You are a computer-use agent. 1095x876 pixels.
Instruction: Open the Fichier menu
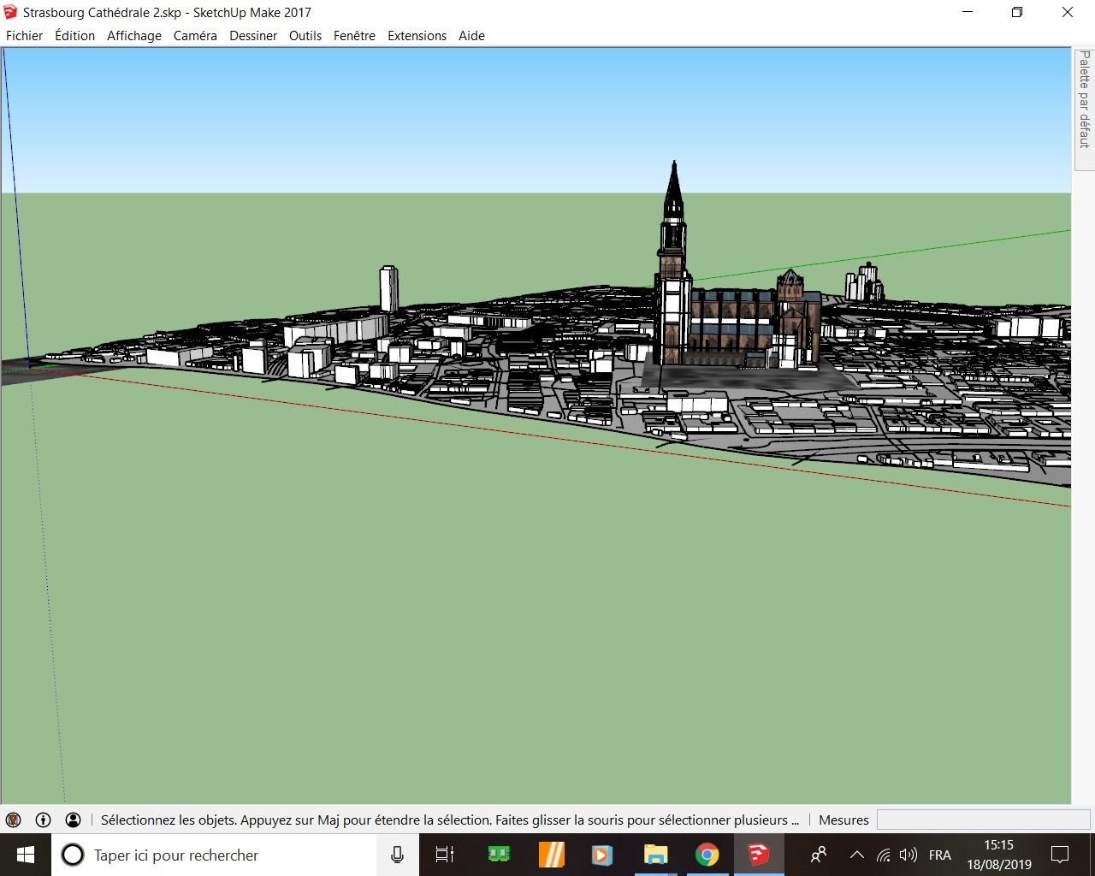[24, 36]
